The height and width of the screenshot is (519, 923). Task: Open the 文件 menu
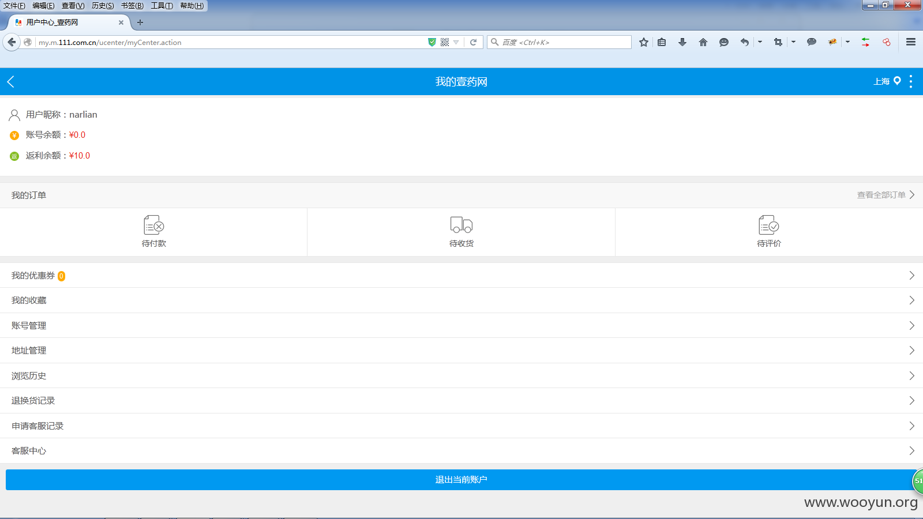(14, 6)
